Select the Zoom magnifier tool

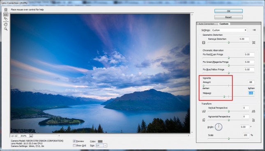click(x=6, y=29)
